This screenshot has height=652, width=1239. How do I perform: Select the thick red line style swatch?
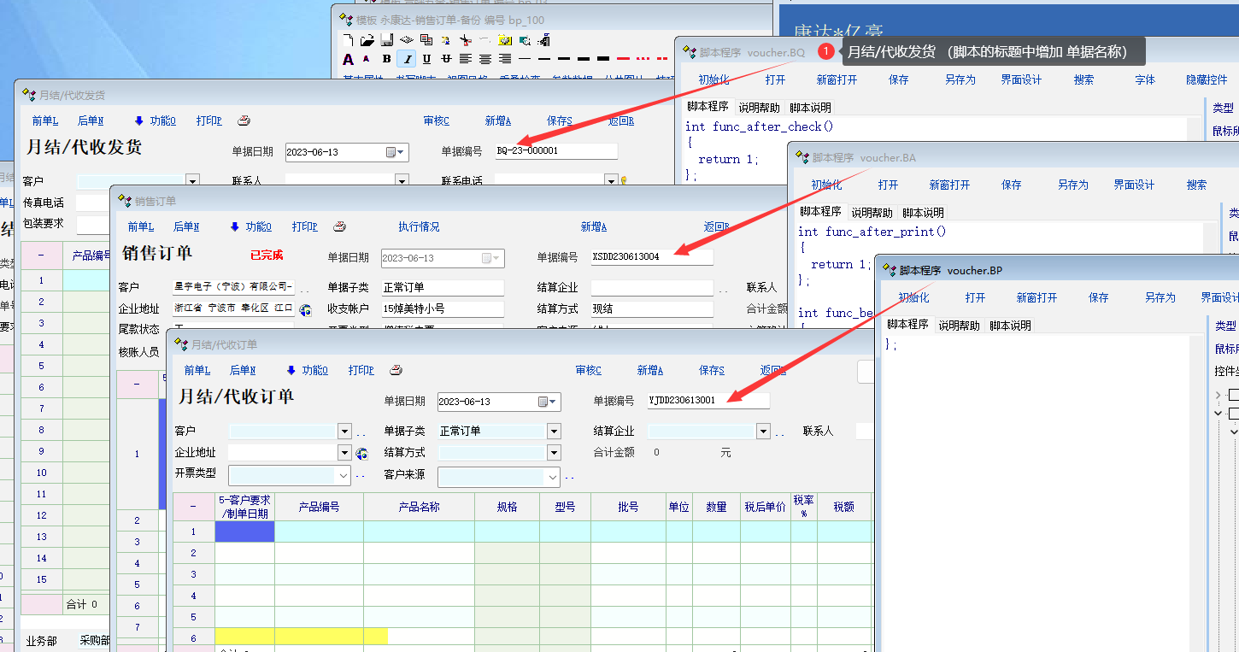624,59
